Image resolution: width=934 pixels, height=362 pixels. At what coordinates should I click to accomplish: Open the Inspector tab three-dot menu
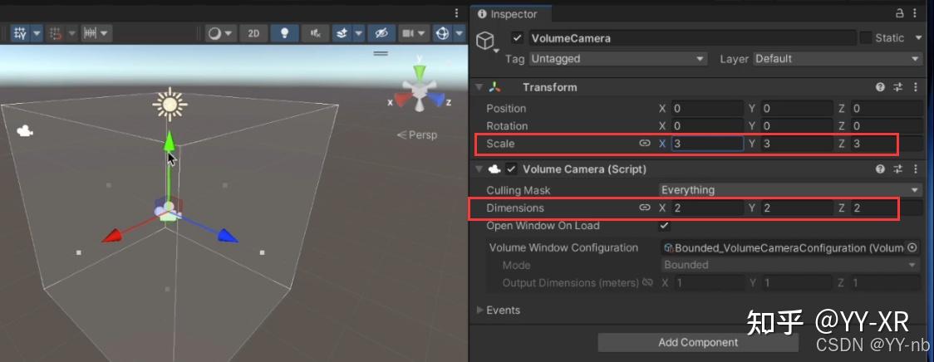(916, 13)
